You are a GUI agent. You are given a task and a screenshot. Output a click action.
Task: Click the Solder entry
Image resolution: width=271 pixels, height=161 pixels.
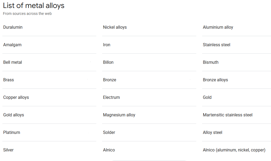[x=109, y=132]
